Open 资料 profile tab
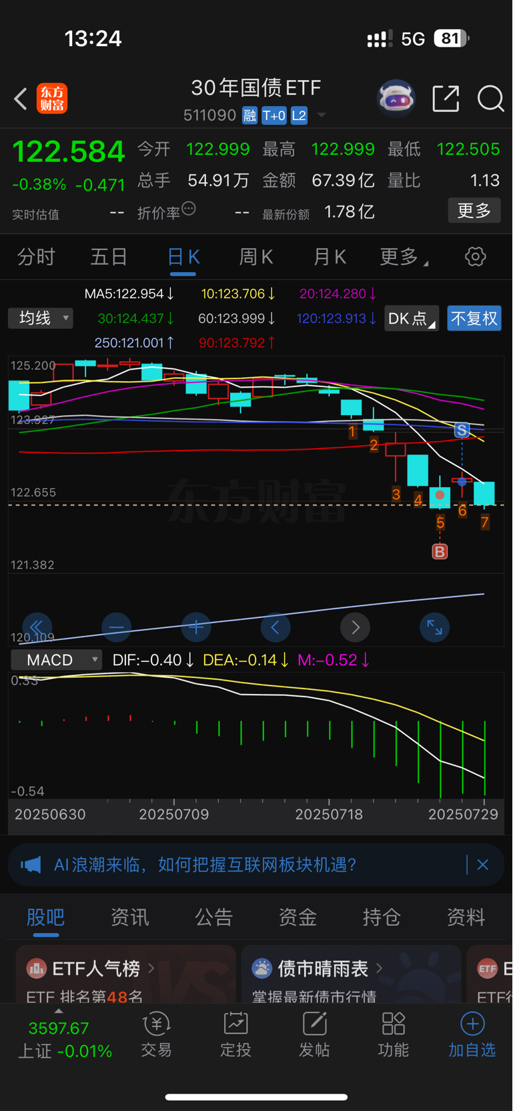The height and width of the screenshot is (1111, 513). [466, 917]
